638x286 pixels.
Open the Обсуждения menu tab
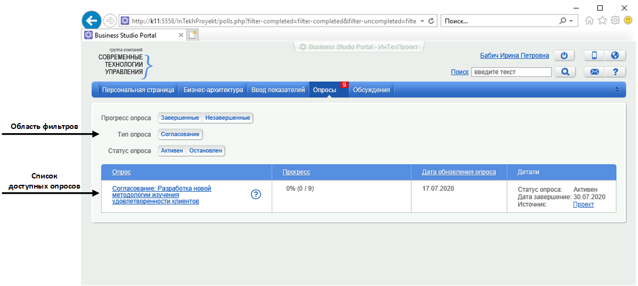pos(371,90)
